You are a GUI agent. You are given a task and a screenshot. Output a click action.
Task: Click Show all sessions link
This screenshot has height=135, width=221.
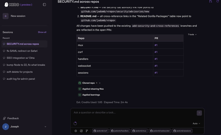click(42, 32)
